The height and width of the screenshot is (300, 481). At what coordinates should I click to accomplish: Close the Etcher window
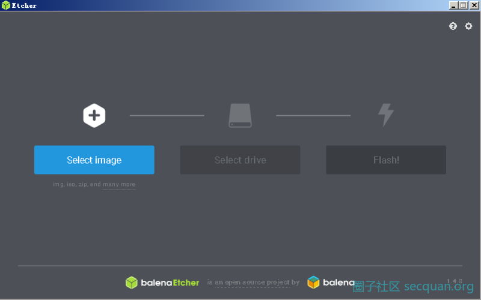474,5
